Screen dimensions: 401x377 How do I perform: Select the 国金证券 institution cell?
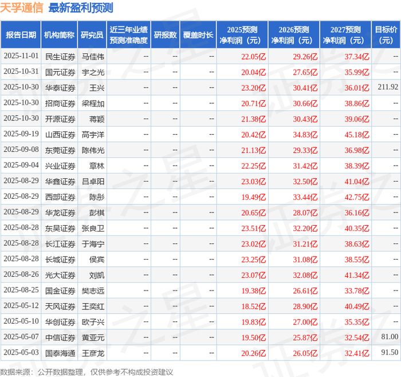[x=60, y=291]
